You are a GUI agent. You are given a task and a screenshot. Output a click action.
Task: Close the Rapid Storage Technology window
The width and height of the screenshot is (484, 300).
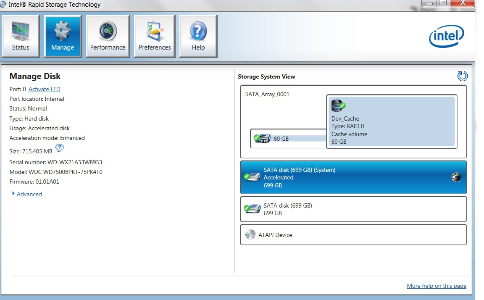(x=463, y=3)
